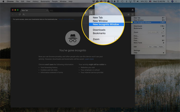Click the Paste button in Edit row
The height and width of the screenshot is (112, 180).
click(x=161, y=47)
